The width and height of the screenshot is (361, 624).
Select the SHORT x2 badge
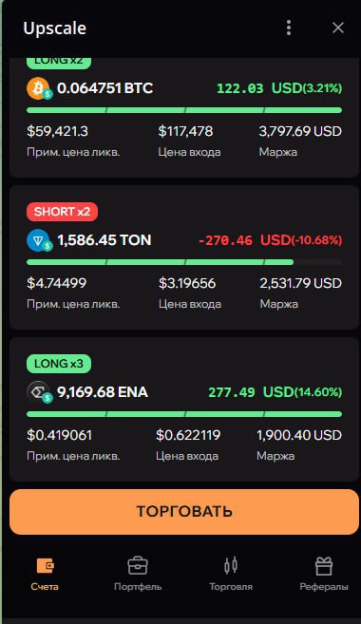[x=62, y=211]
